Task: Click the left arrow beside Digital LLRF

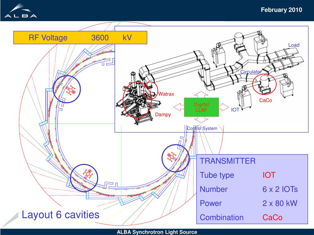Action: point(179,107)
